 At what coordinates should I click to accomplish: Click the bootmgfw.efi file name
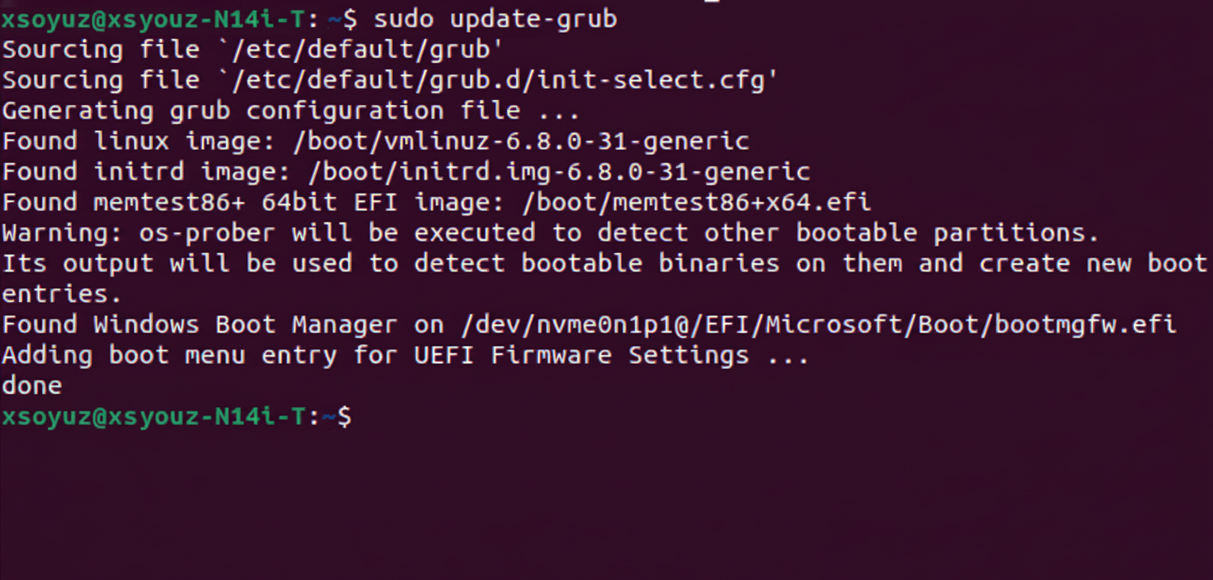click(1085, 324)
